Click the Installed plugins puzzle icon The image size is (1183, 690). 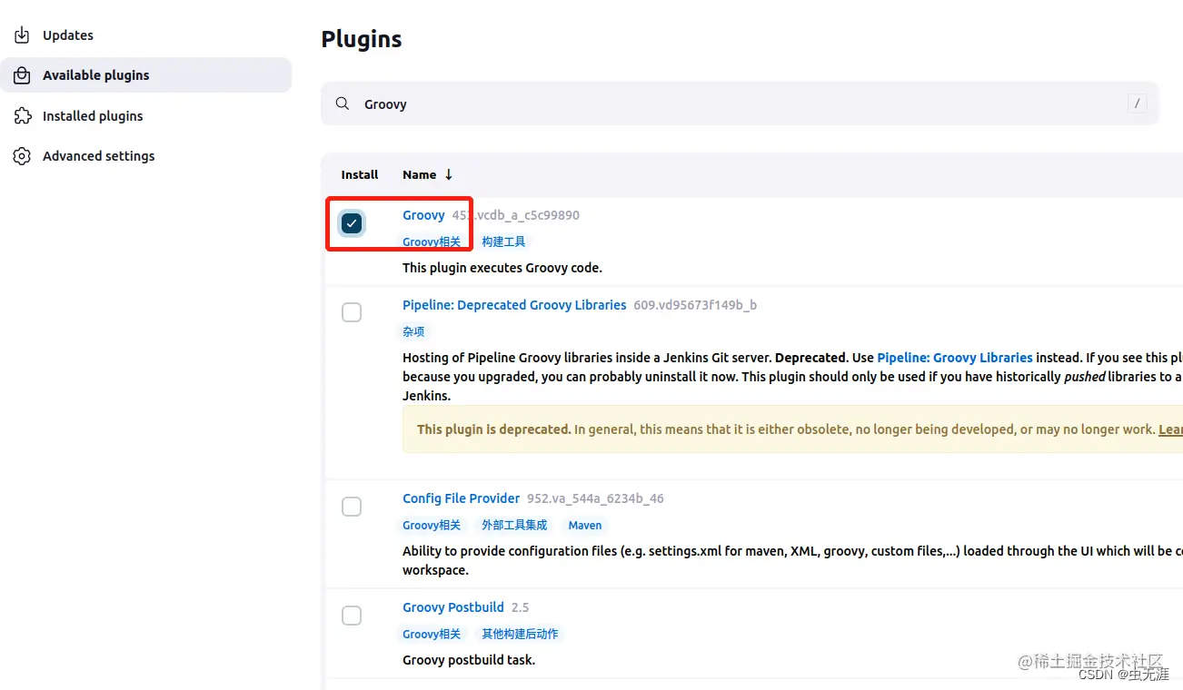coord(22,116)
